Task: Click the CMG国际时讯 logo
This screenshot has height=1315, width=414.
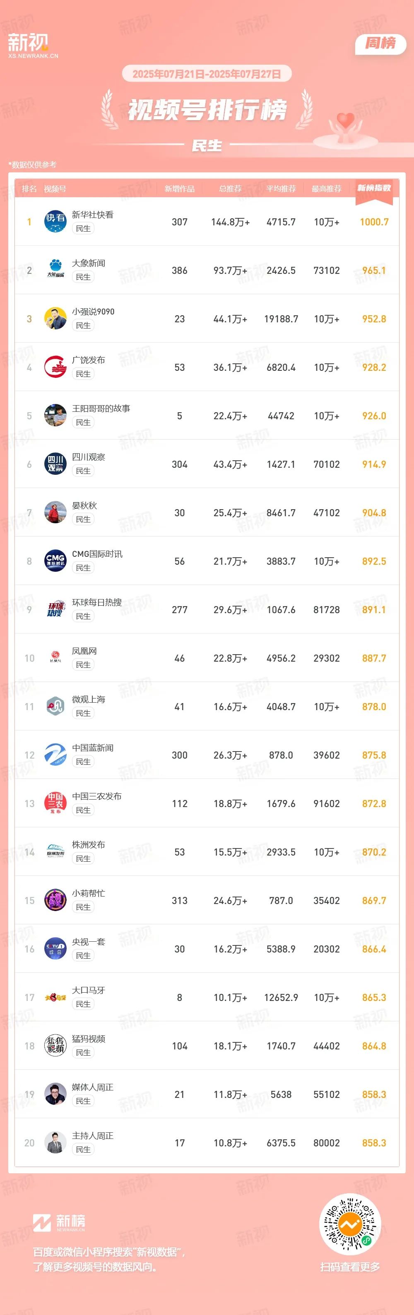Action: tap(55, 561)
